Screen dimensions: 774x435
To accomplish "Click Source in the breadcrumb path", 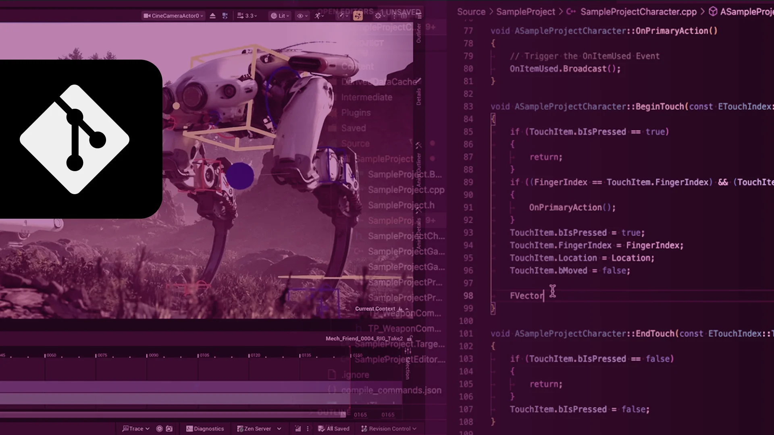I will click(471, 12).
